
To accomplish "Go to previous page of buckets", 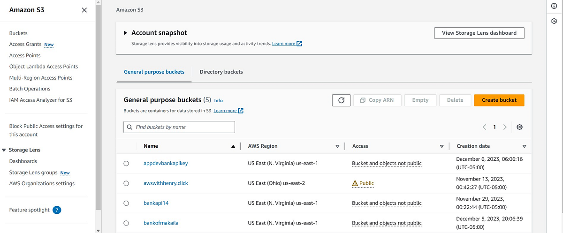I will click(485, 127).
